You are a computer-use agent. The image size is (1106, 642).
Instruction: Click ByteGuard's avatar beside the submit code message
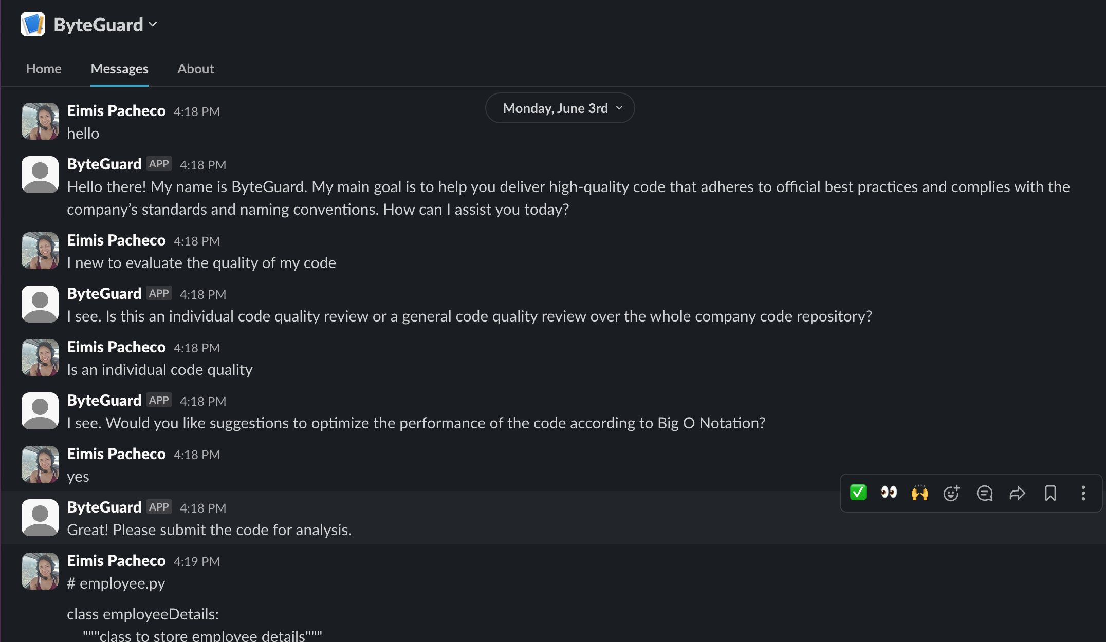(x=40, y=518)
